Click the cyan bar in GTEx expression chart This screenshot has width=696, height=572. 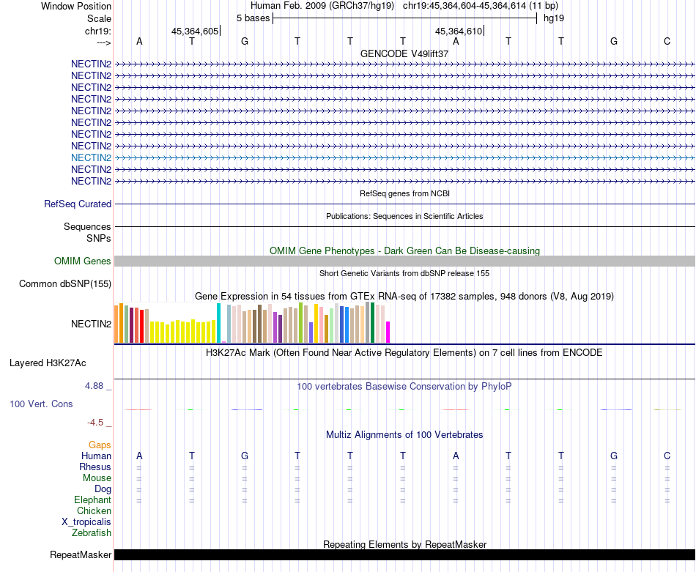coord(219,323)
